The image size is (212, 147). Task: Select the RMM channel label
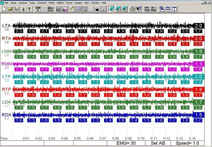pos(7,64)
